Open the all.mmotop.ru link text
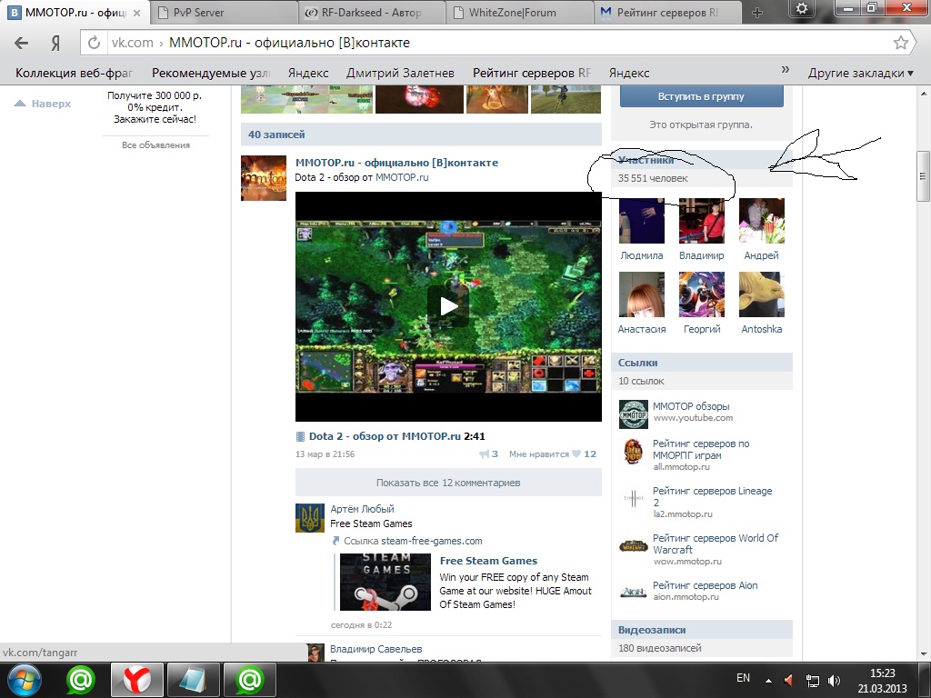This screenshot has width=931, height=698. pos(682,467)
